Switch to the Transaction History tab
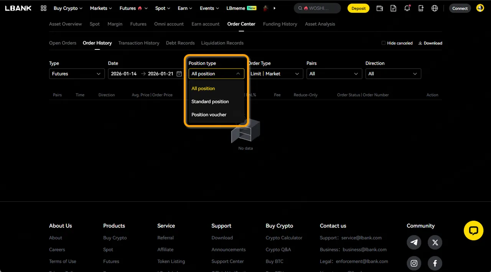Image resolution: width=491 pixels, height=272 pixels. (139, 43)
